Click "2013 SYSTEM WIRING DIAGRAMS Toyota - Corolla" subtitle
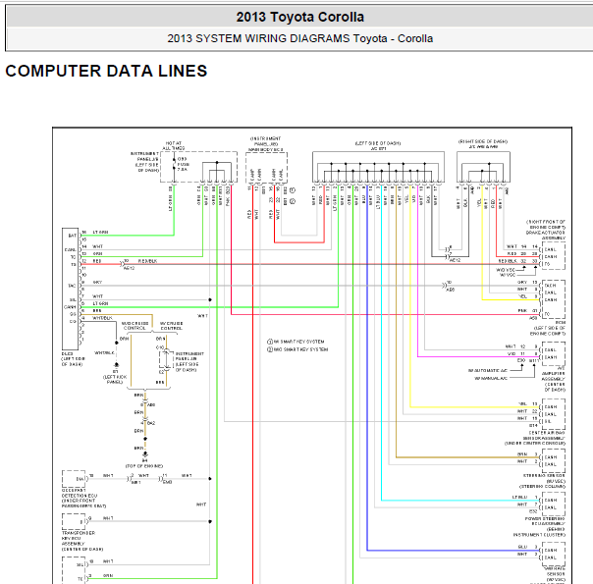The width and height of the screenshot is (593, 584). [299, 38]
